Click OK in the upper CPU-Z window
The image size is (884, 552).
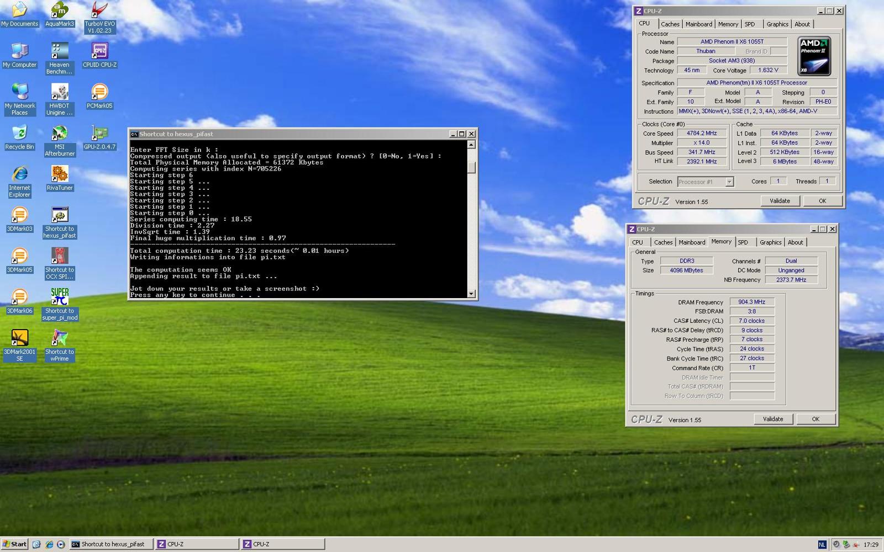click(x=823, y=201)
